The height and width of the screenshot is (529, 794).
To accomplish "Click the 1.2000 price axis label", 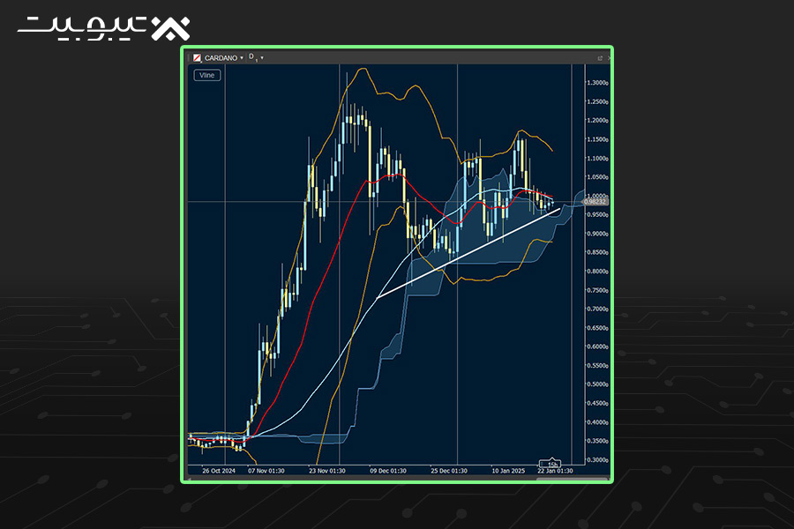I will [597, 121].
